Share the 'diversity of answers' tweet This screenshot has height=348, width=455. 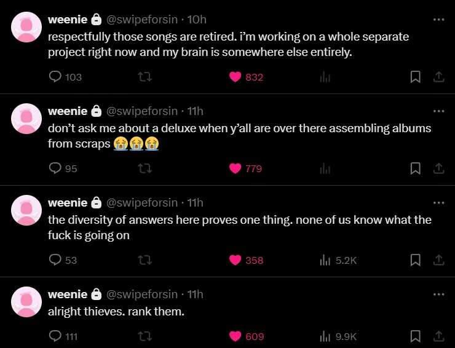[439, 260]
